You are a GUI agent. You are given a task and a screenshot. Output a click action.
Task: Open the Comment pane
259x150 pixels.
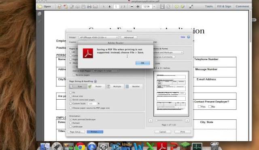pos(242,6)
